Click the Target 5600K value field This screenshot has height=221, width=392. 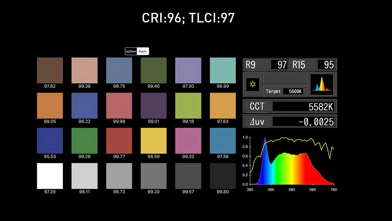293,91
